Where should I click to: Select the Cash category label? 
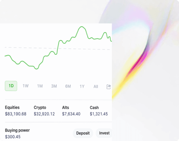tap(94, 107)
